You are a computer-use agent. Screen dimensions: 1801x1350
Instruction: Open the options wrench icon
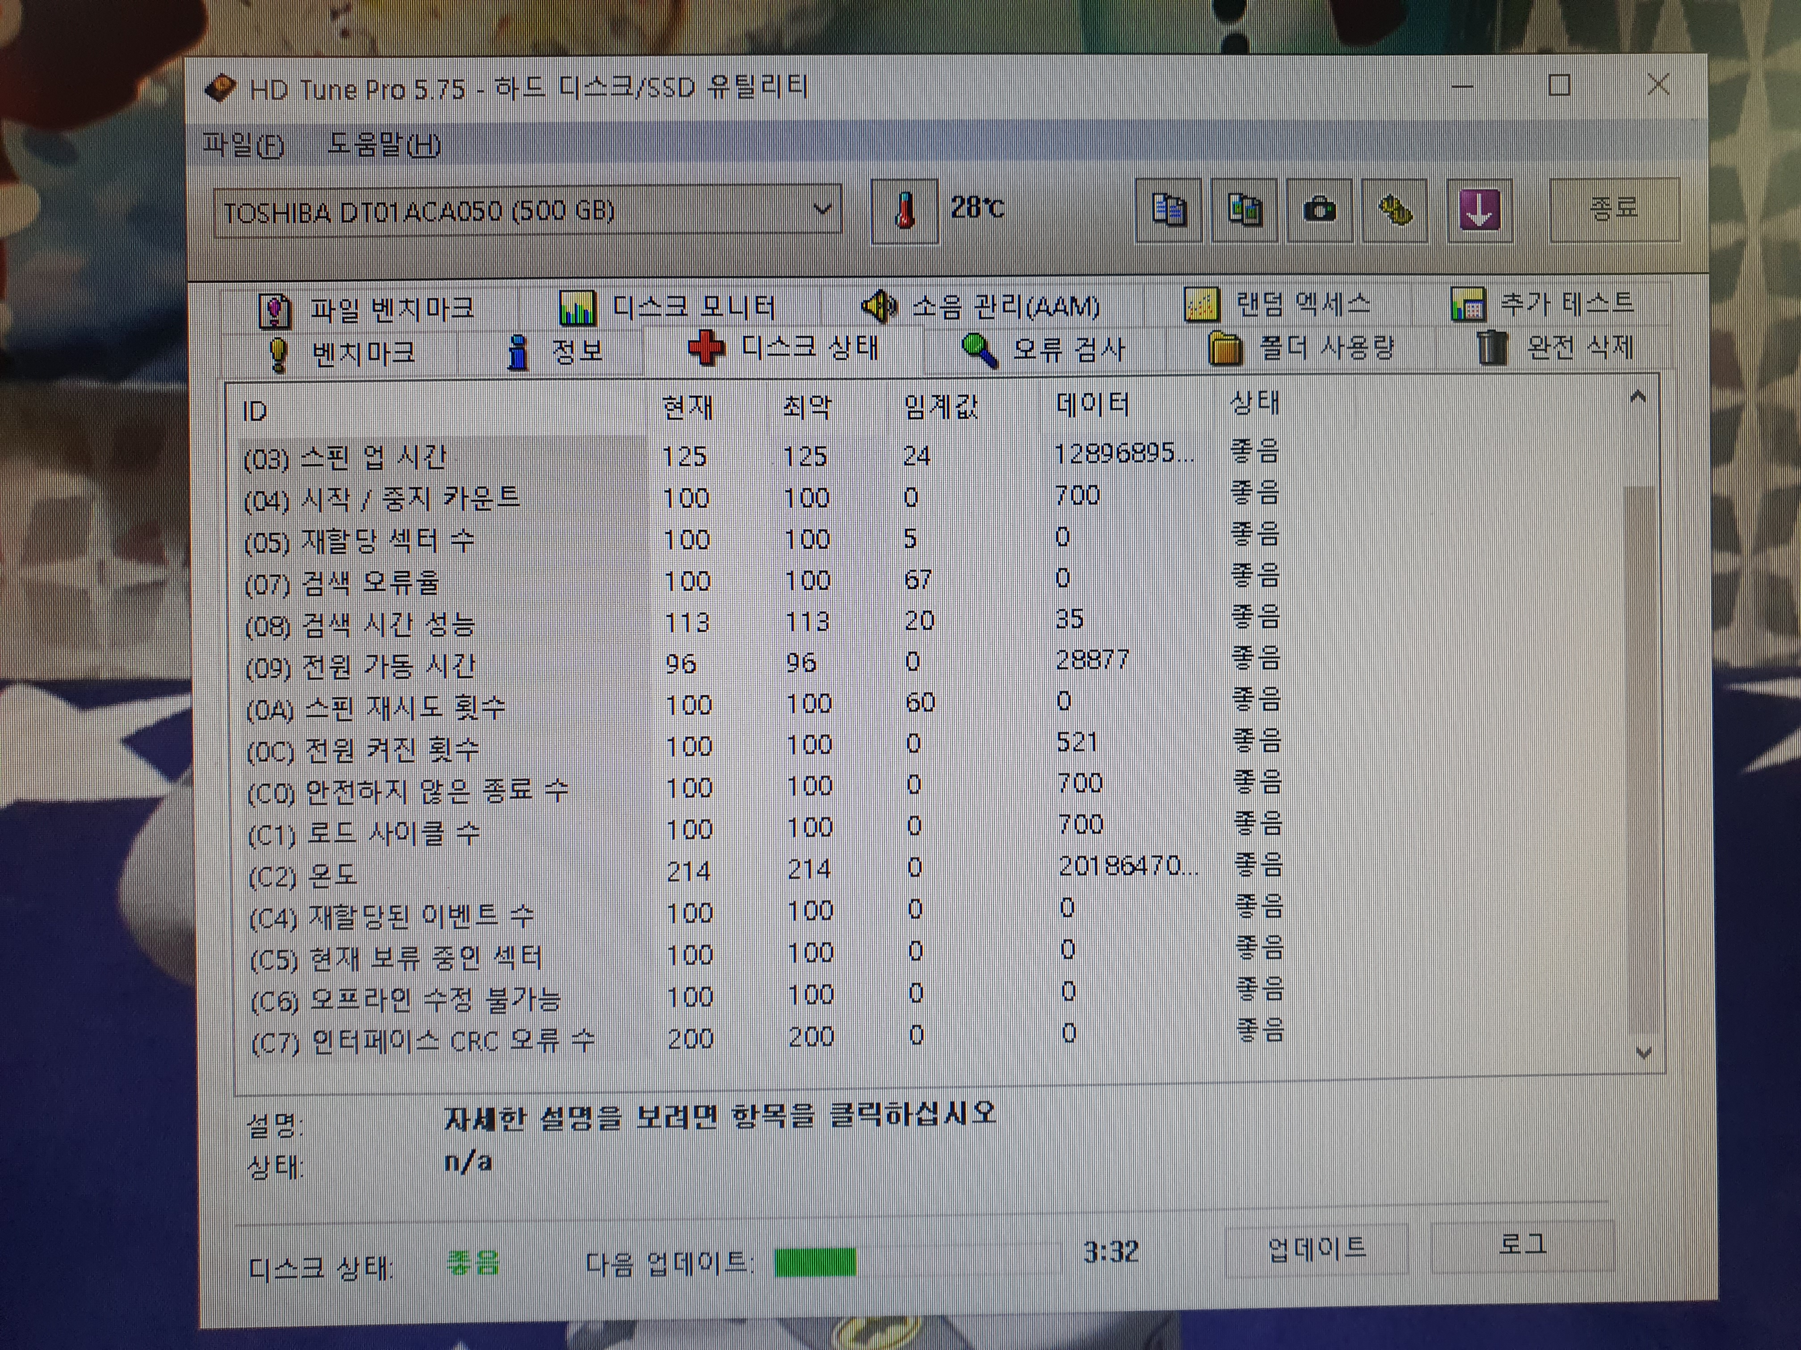(x=1395, y=211)
